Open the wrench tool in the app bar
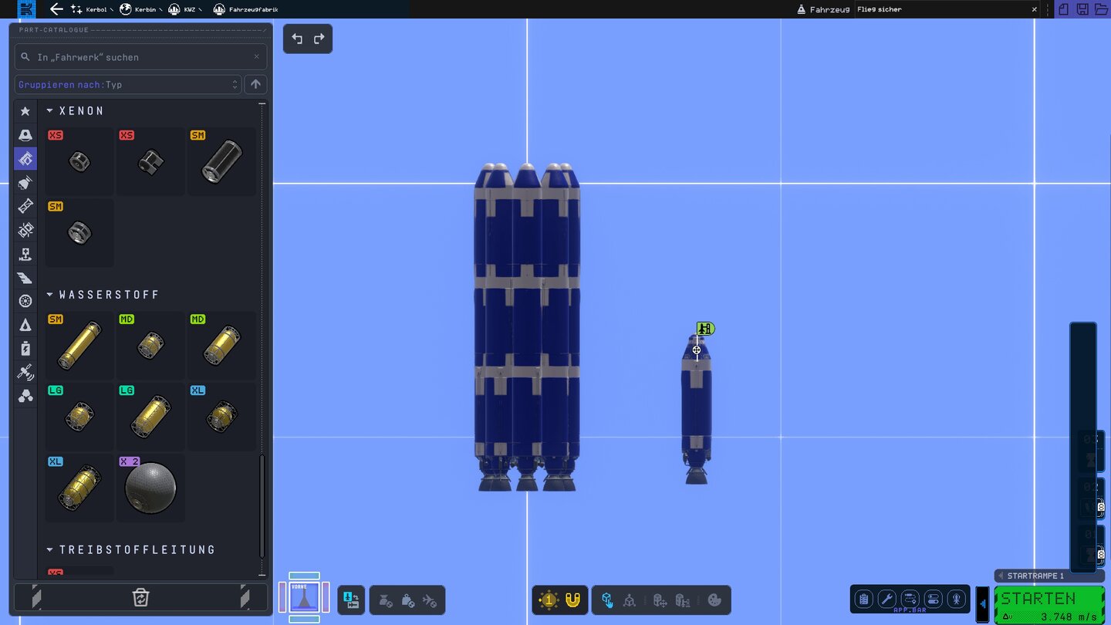1111x625 pixels. [887, 600]
